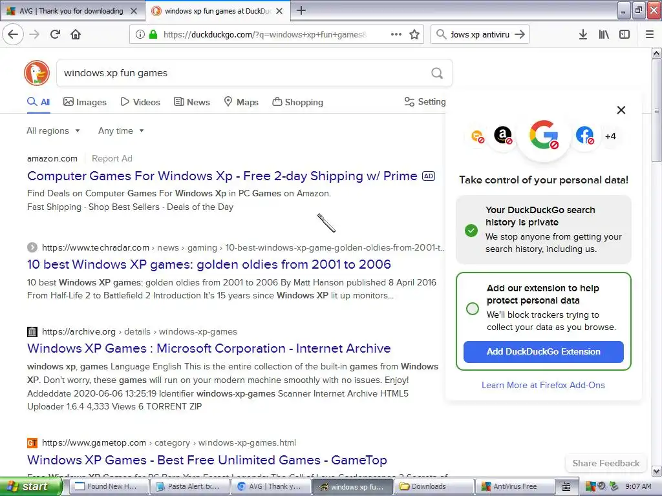
Task: Open the Downloads toolbar arrow
Action: (582, 34)
